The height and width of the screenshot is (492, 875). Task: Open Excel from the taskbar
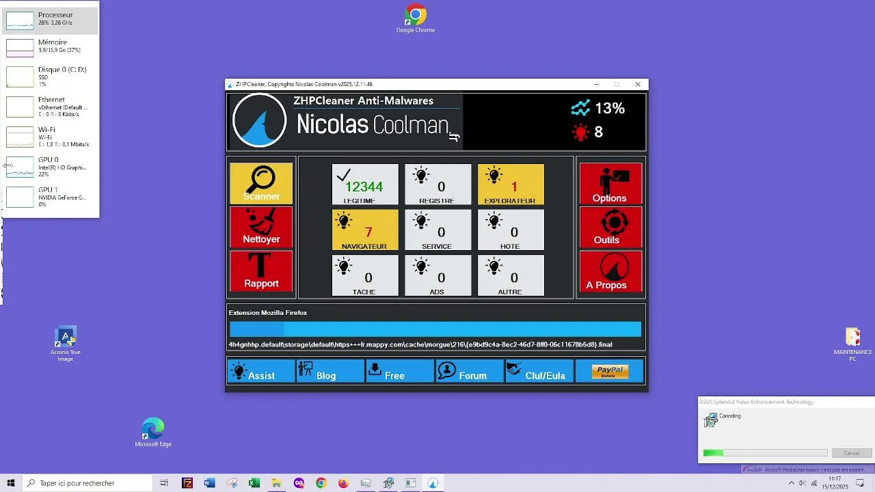(x=254, y=483)
